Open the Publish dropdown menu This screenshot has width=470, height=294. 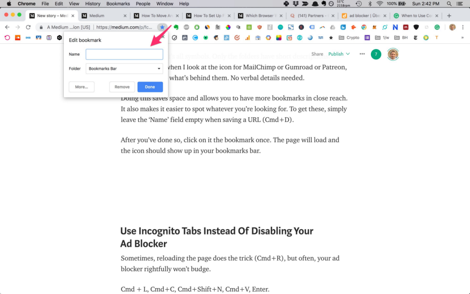click(x=339, y=54)
